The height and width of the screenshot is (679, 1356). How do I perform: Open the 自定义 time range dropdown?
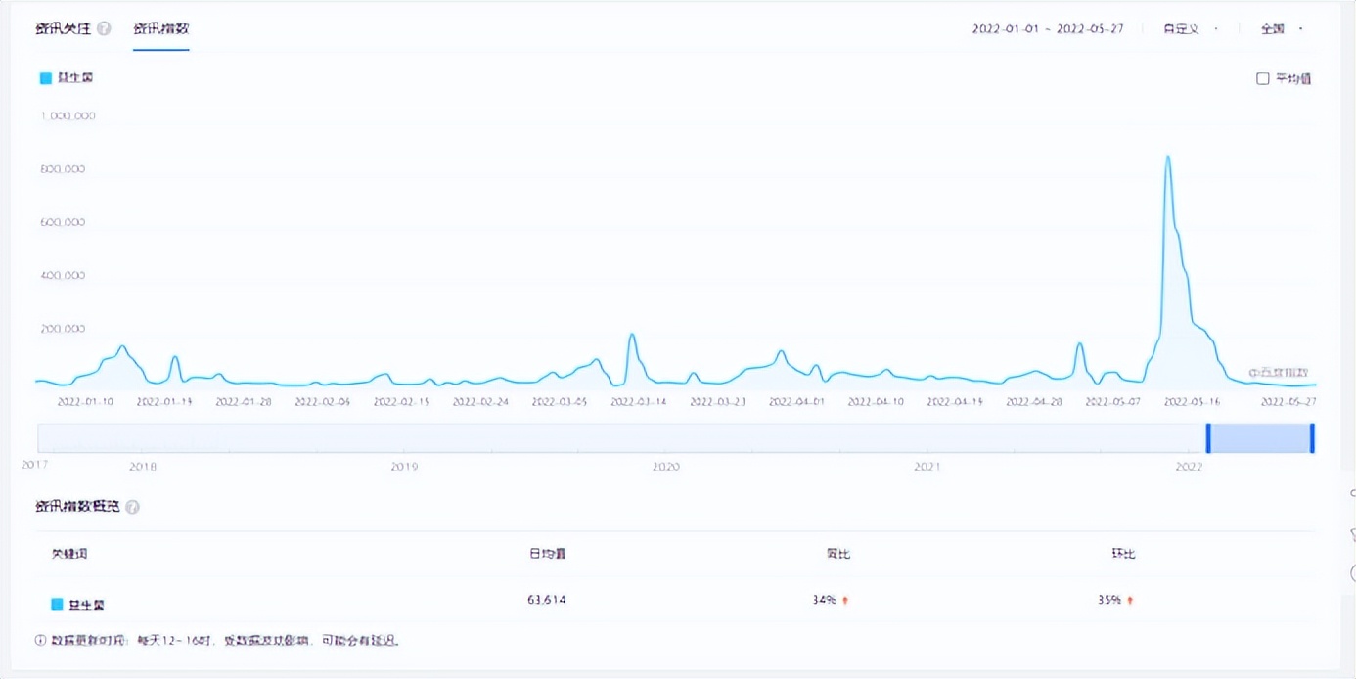coord(1190,29)
